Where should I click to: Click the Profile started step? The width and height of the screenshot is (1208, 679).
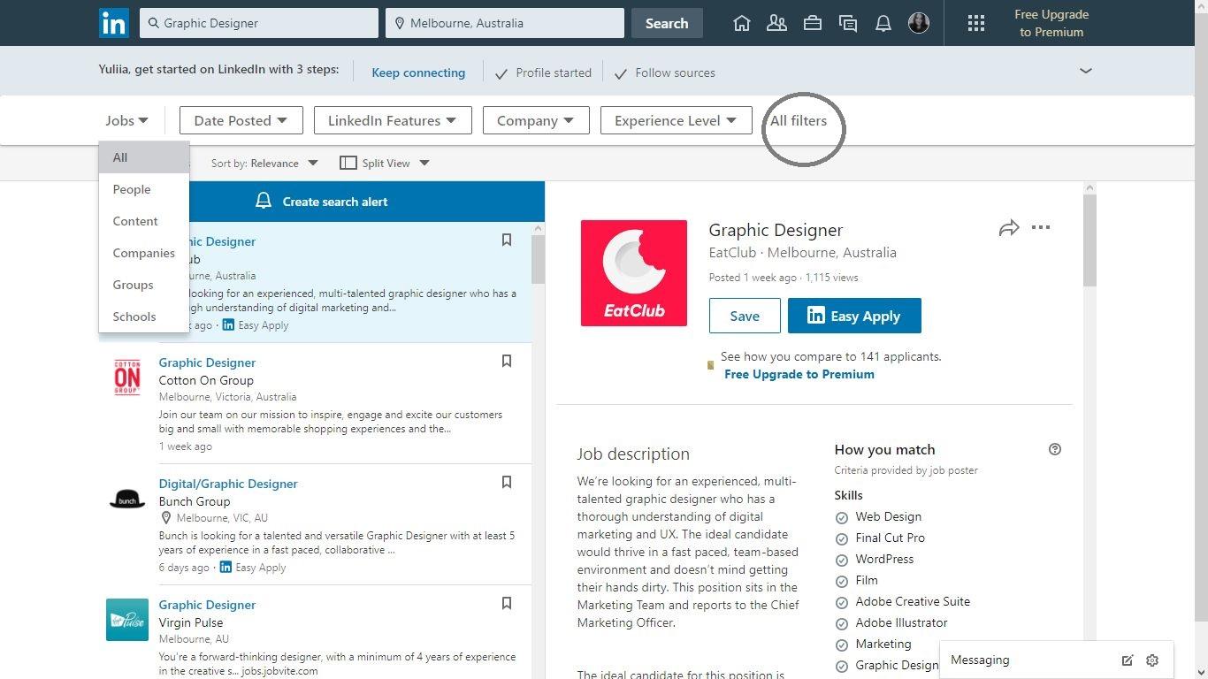tap(543, 72)
